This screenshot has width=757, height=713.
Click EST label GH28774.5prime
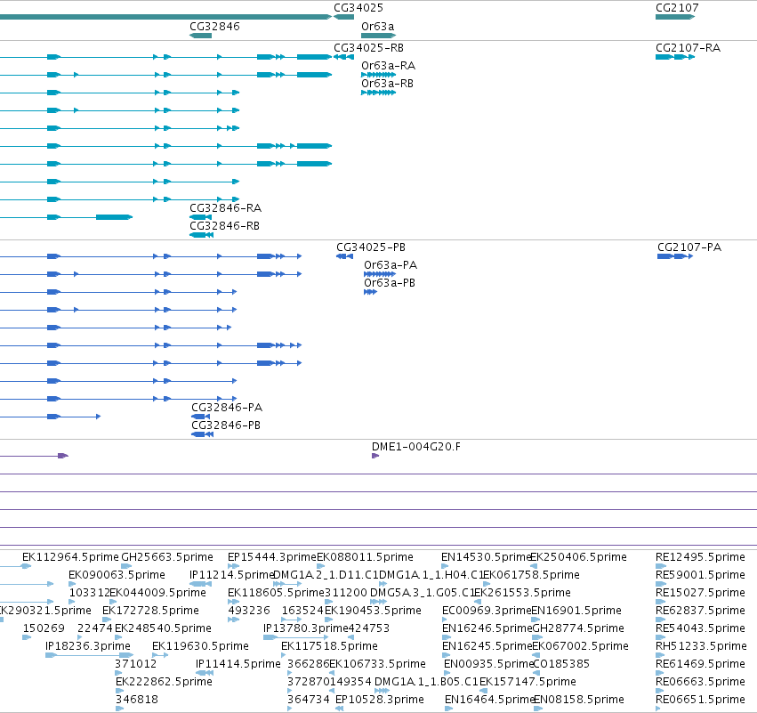(578, 628)
